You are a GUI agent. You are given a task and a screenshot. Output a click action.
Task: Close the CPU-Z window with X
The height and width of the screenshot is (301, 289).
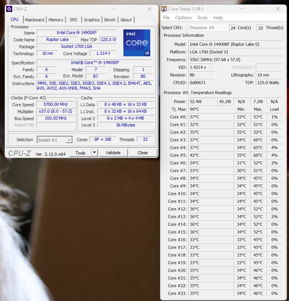point(149,9)
